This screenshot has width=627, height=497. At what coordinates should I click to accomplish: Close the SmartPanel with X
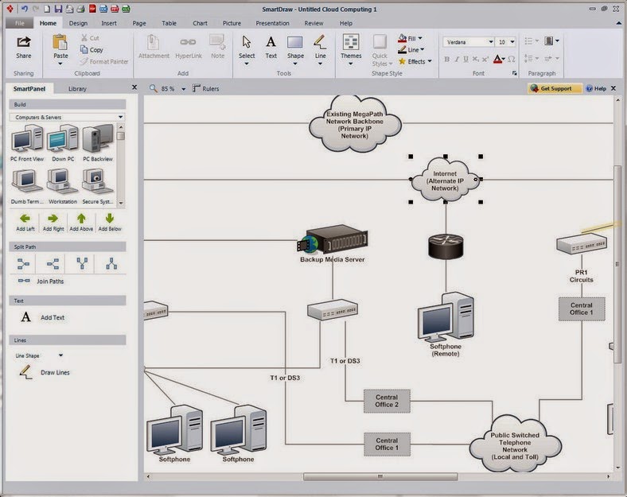pyautogui.click(x=134, y=87)
